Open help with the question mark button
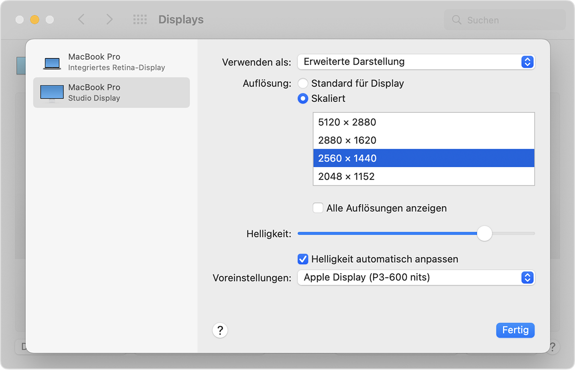The width and height of the screenshot is (575, 370). click(220, 330)
